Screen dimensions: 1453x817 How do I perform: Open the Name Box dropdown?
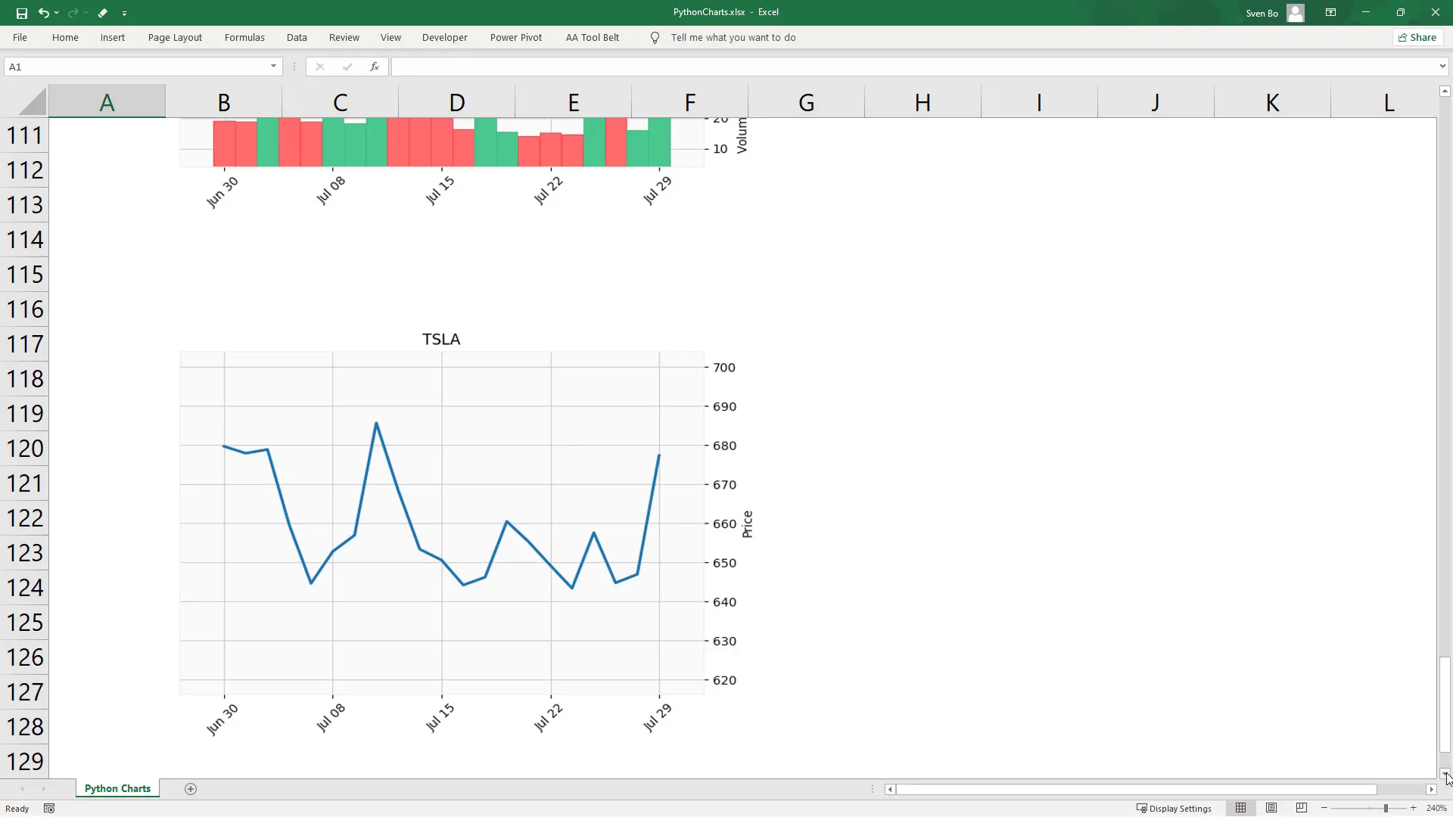[x=273, y=67]
